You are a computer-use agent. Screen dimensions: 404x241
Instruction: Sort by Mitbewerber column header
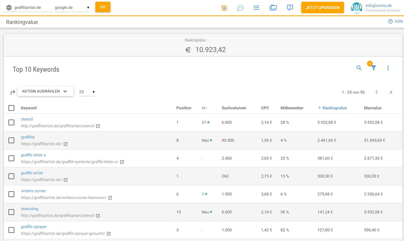[x=292, y=108]
